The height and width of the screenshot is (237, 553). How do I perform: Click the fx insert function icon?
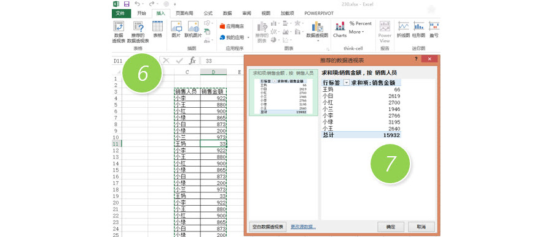[192, 61]
